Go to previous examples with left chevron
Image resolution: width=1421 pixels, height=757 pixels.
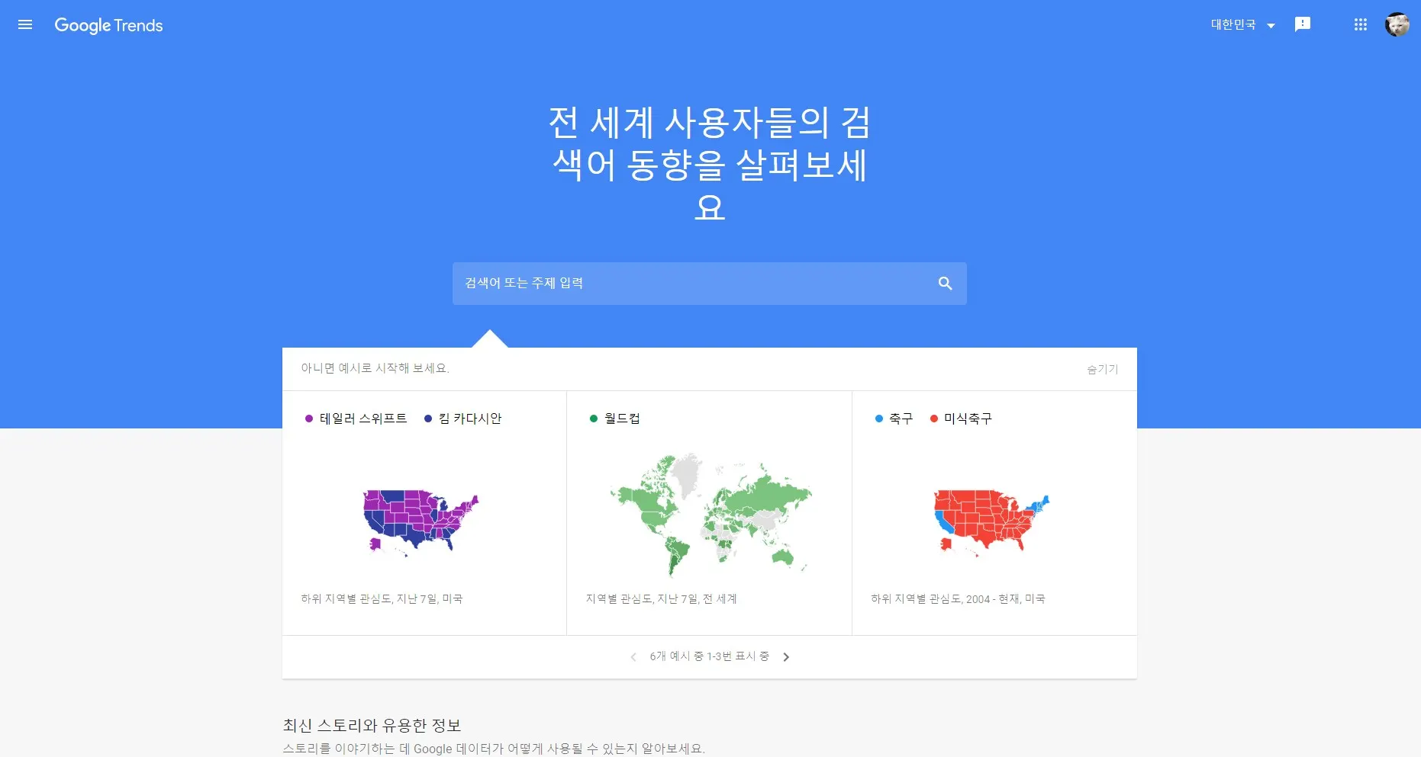tap(633, 657)
